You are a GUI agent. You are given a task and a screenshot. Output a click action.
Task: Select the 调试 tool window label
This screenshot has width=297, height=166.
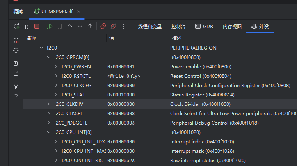coord(18,12)
